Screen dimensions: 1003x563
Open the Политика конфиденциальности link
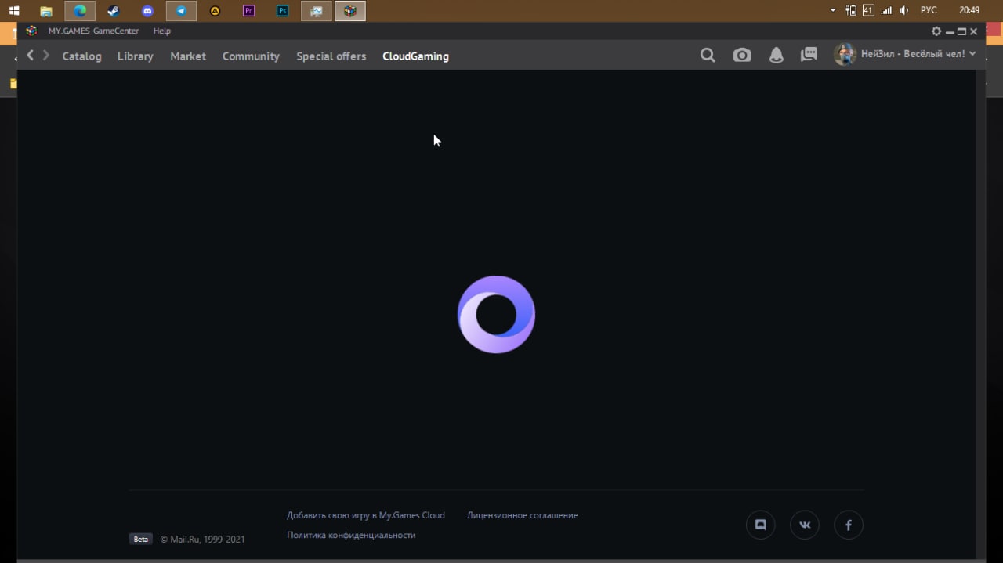coord(351,535)
